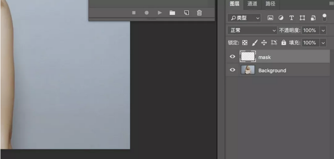
Task: Expand the 不透明度 opacity dropdown arrow
Action: [x=323, y=30]
